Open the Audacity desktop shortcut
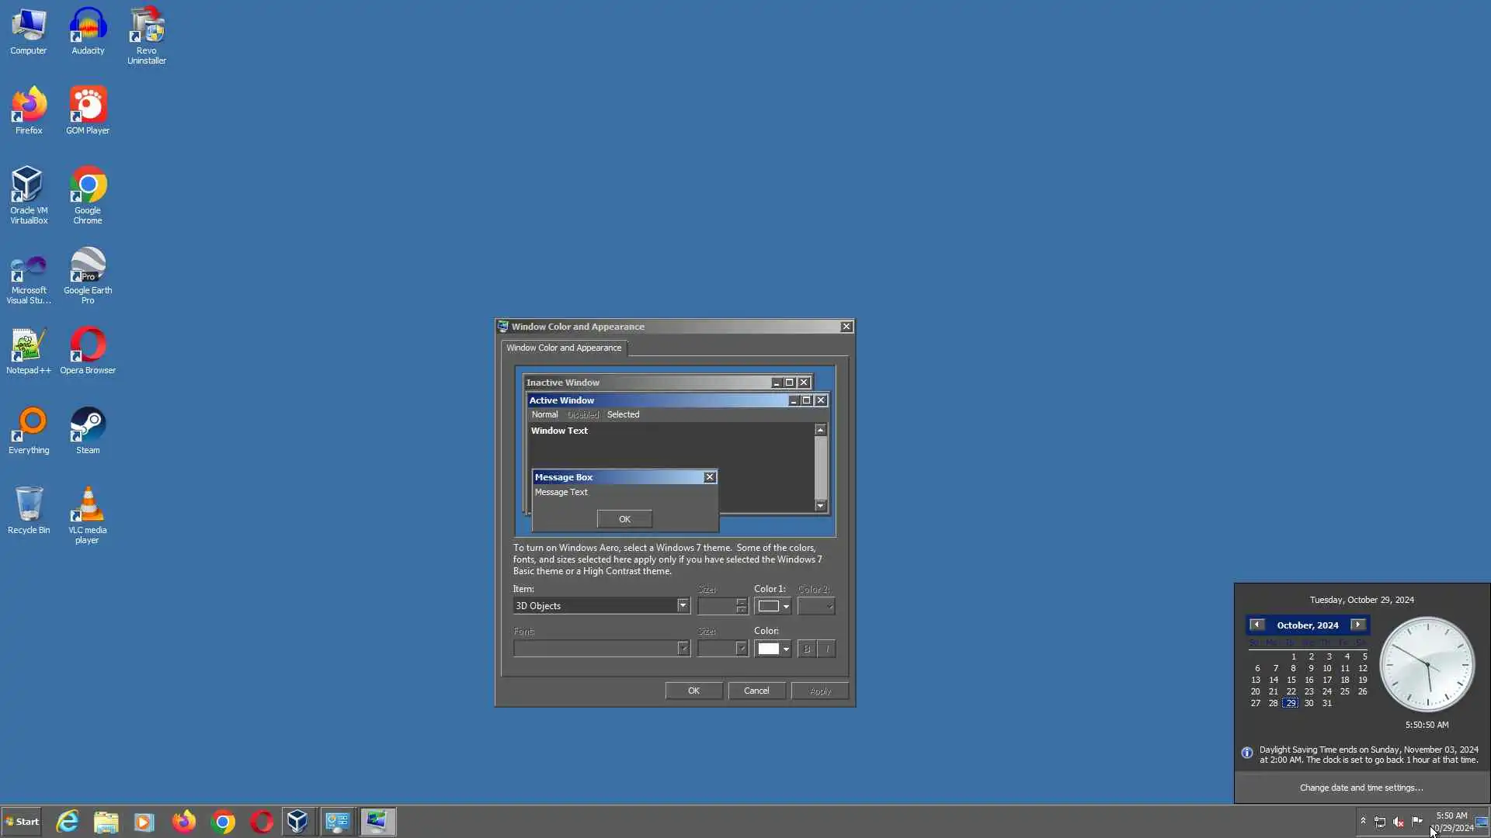This screenshot has width=1491, height=838. click(88, 31)
